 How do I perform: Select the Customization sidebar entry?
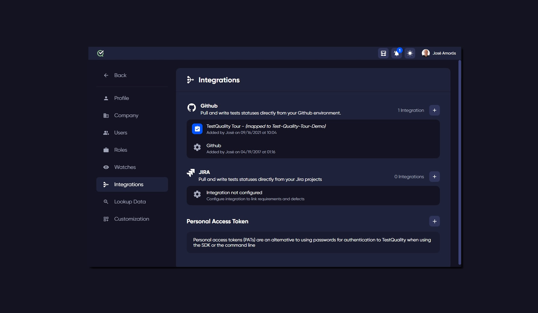click(131, 219)
